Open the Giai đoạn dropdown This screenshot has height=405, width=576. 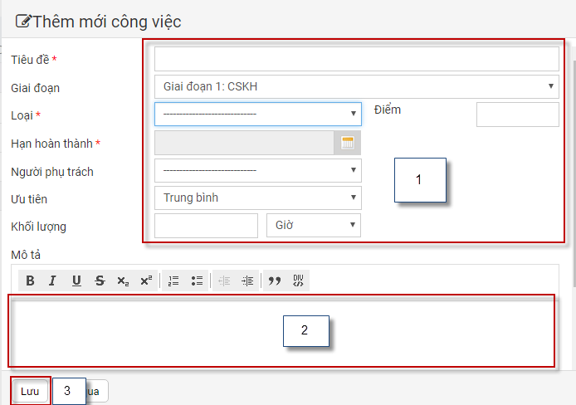(x=356, y=86)
